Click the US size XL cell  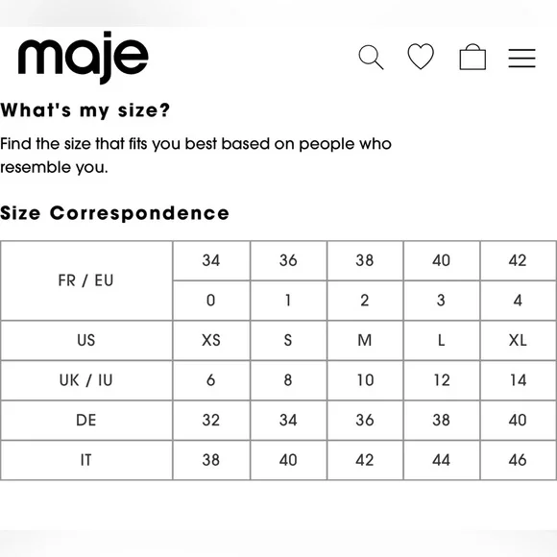518,340
